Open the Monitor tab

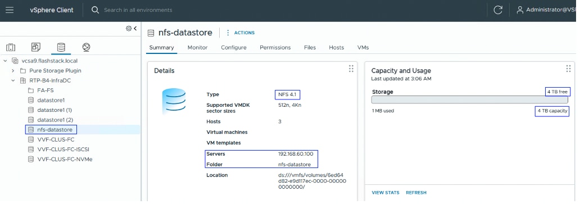197,48
